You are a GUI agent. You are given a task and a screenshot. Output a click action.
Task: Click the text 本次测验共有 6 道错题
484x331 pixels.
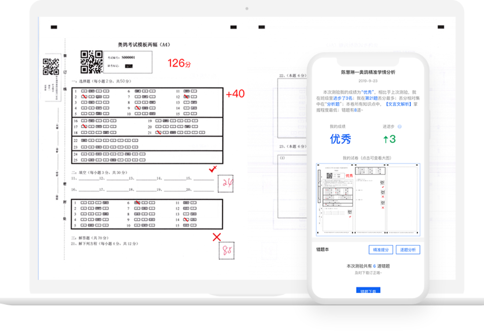pyautogui.click(x=368, y=266)
